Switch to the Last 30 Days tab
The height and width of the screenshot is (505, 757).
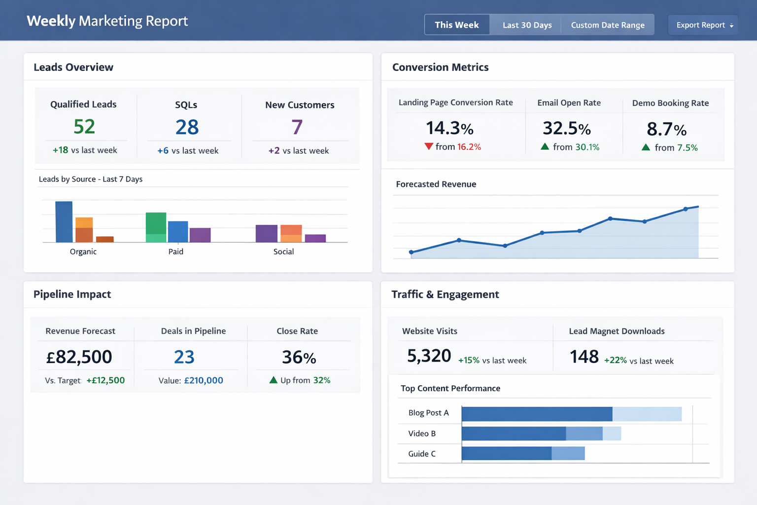[x=526, y=25]
